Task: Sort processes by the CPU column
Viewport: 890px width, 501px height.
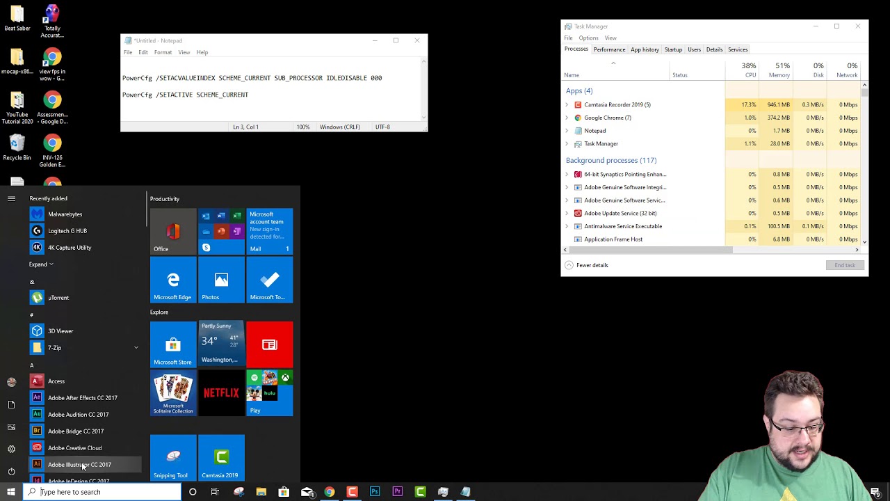Action: click(x=741, y=70)
